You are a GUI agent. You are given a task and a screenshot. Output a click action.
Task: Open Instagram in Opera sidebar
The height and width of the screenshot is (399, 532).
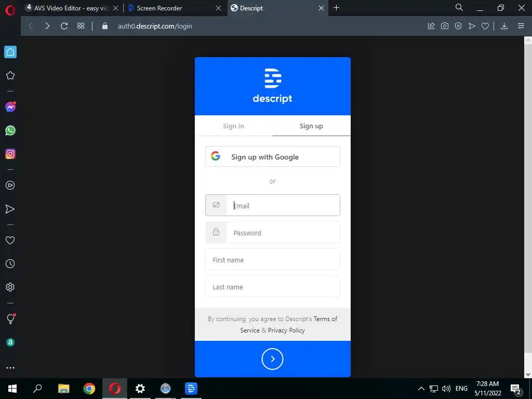coord(10,154)
